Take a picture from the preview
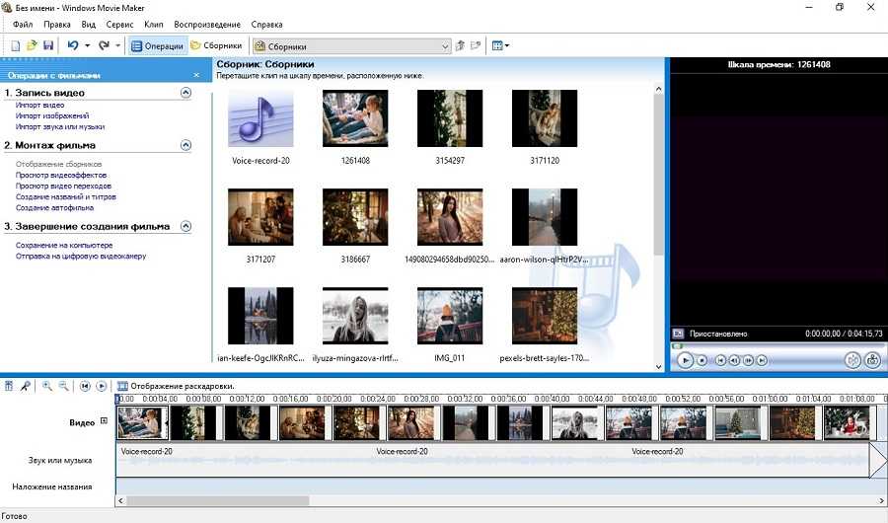 coord(872,360)
